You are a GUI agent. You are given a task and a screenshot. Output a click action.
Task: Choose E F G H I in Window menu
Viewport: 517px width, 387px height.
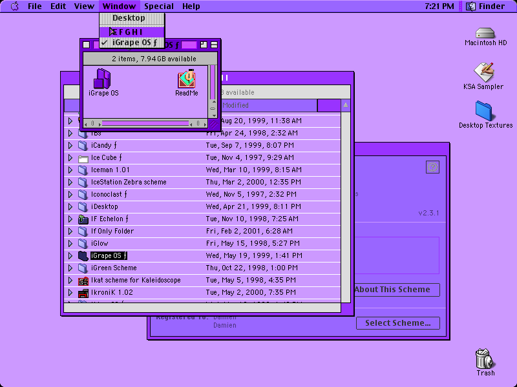click(132, 32)
